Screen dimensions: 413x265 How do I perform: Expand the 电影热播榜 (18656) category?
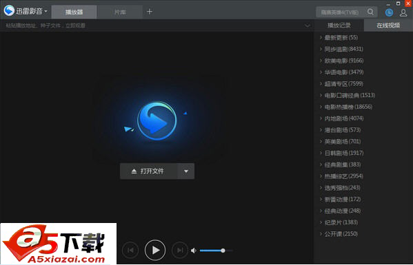point(321,107)
